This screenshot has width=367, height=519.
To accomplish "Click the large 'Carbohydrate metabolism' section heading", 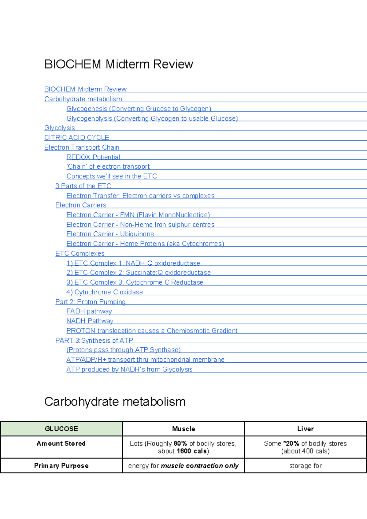I will click(x=115, y=402).
